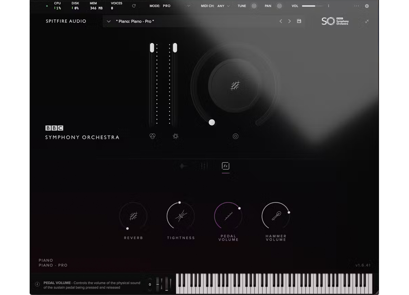This screenshot has height=295, width=409.
Task: Click the VOICES count 0
Action: (112, 8)
